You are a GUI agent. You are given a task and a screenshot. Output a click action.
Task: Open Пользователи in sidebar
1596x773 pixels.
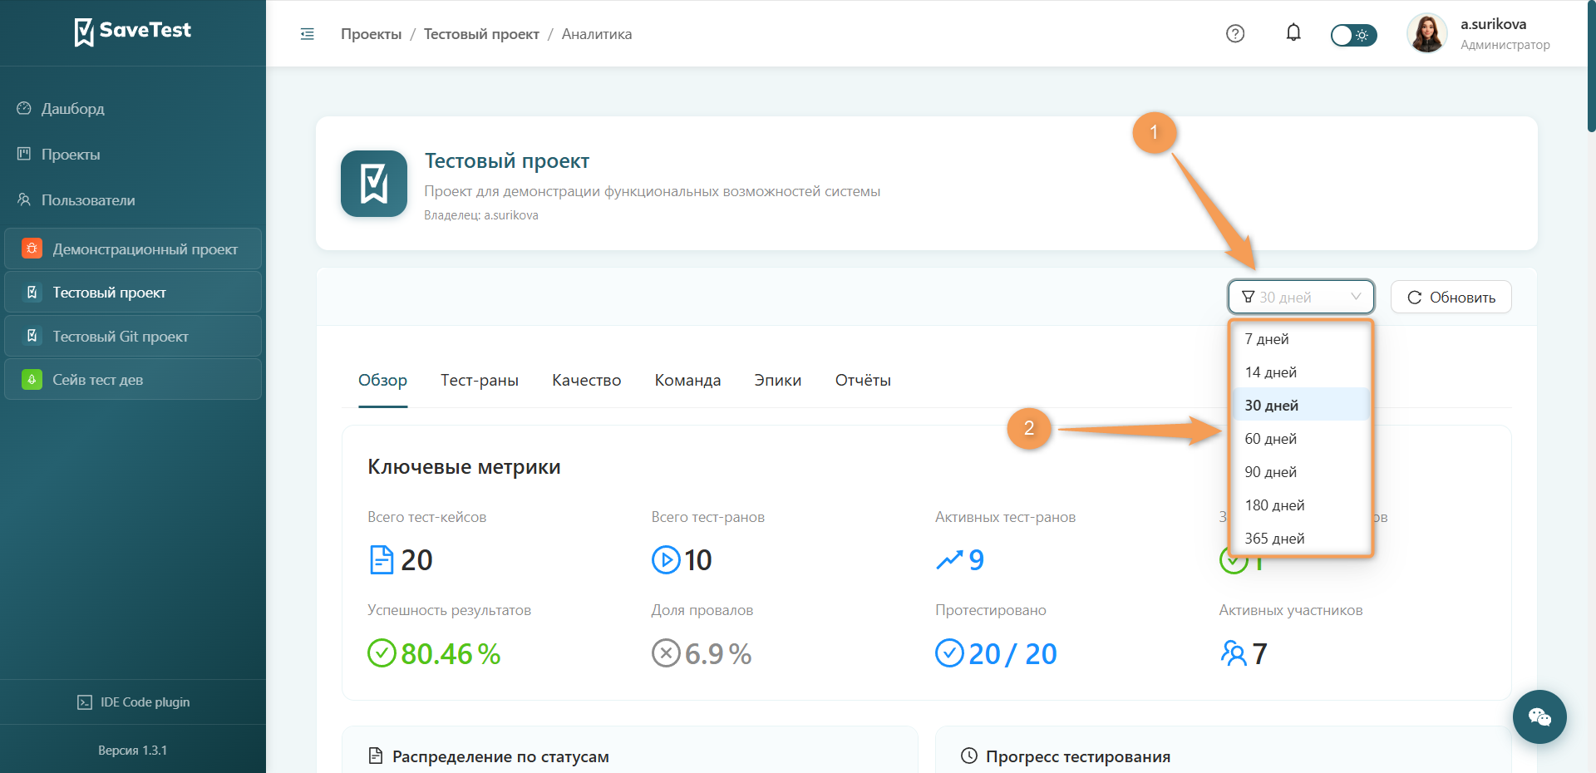[133, 200]
